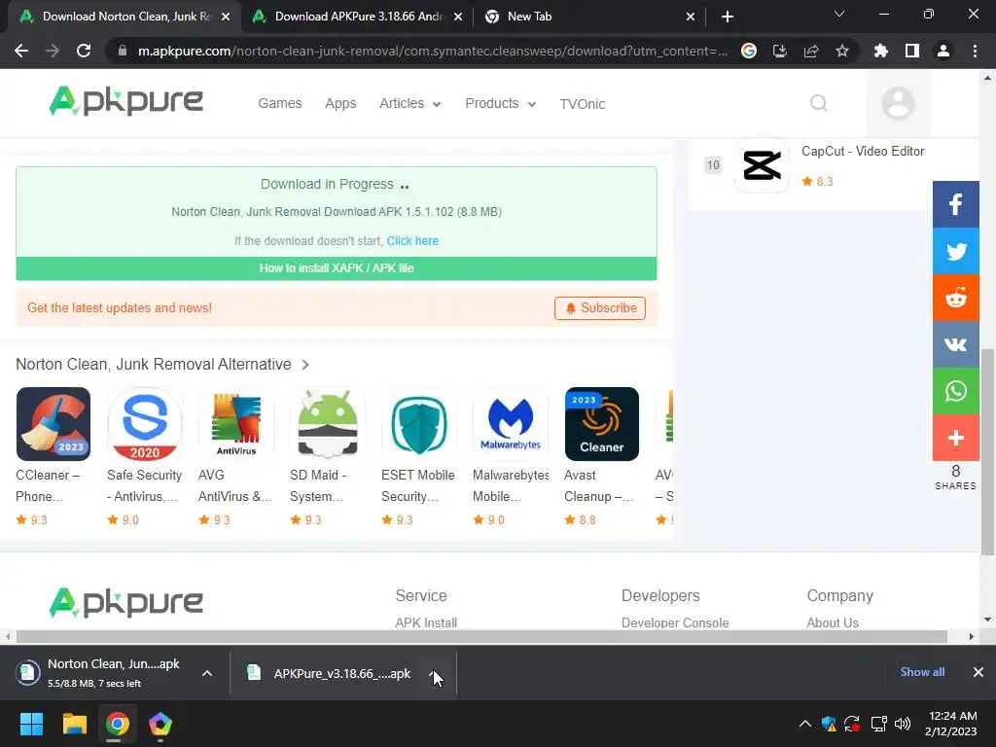996x747 pixels.
Task: Go back to previous page
Action: click(21, 51)
